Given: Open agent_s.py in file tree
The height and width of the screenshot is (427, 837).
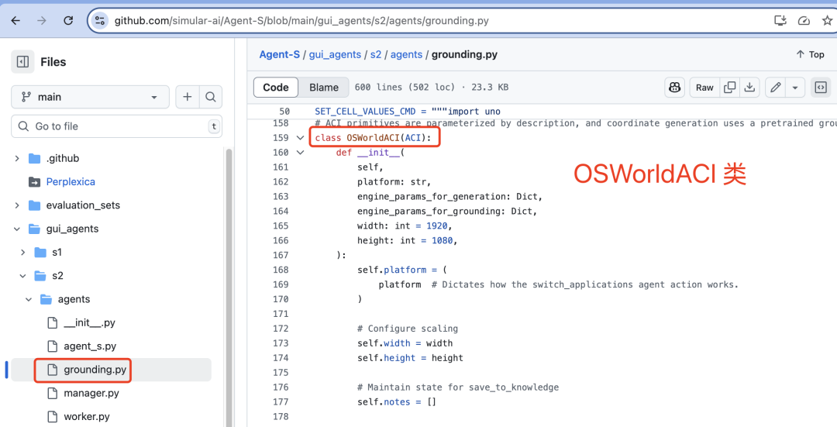Looking at the screenshot, I should coord(90,346).
